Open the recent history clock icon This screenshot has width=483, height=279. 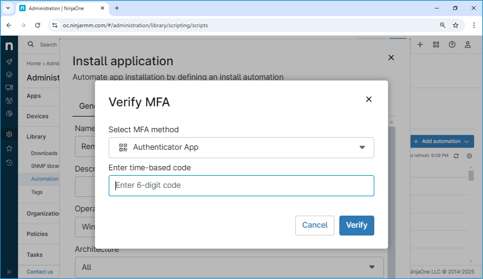click(9, 162)
